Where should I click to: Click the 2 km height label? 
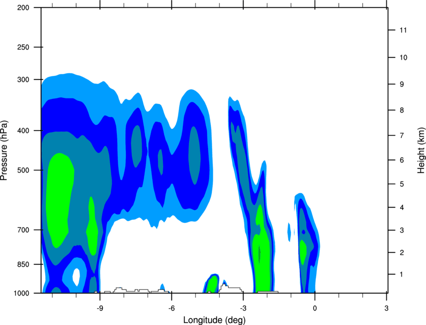pos(402,252)
